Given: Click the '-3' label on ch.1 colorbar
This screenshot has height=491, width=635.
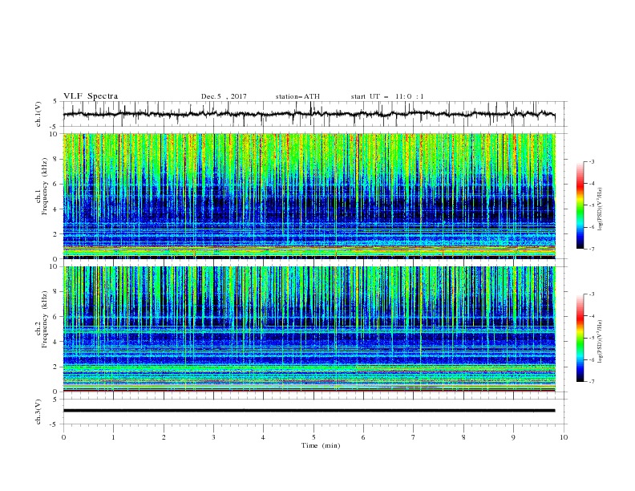Looking at the screenshot, I should (592, 161).
